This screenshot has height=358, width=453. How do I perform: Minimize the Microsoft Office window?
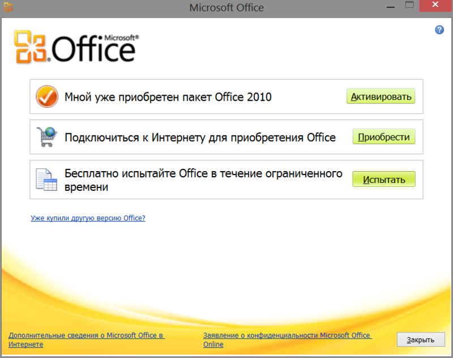coord(390,6)
